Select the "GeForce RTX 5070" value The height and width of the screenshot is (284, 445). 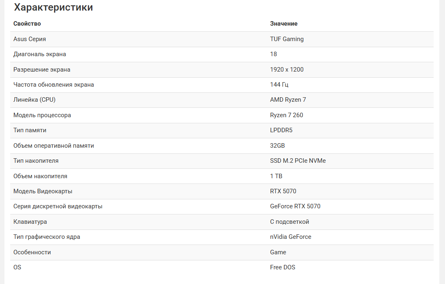pyautogui.click(x=295, y=206)
